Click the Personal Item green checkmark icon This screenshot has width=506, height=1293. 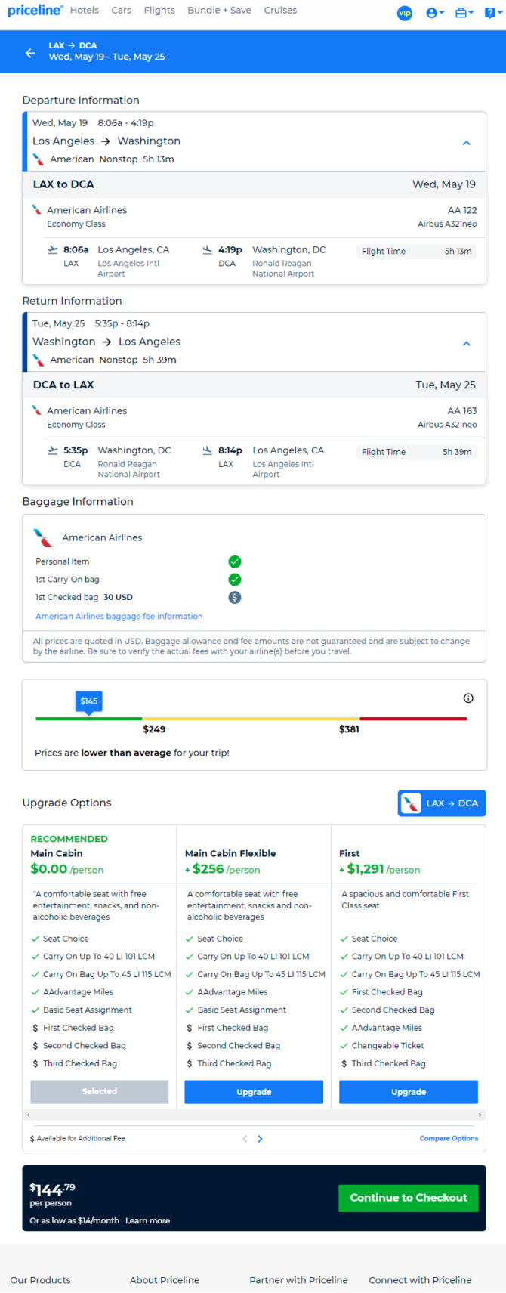pos(235,561)
